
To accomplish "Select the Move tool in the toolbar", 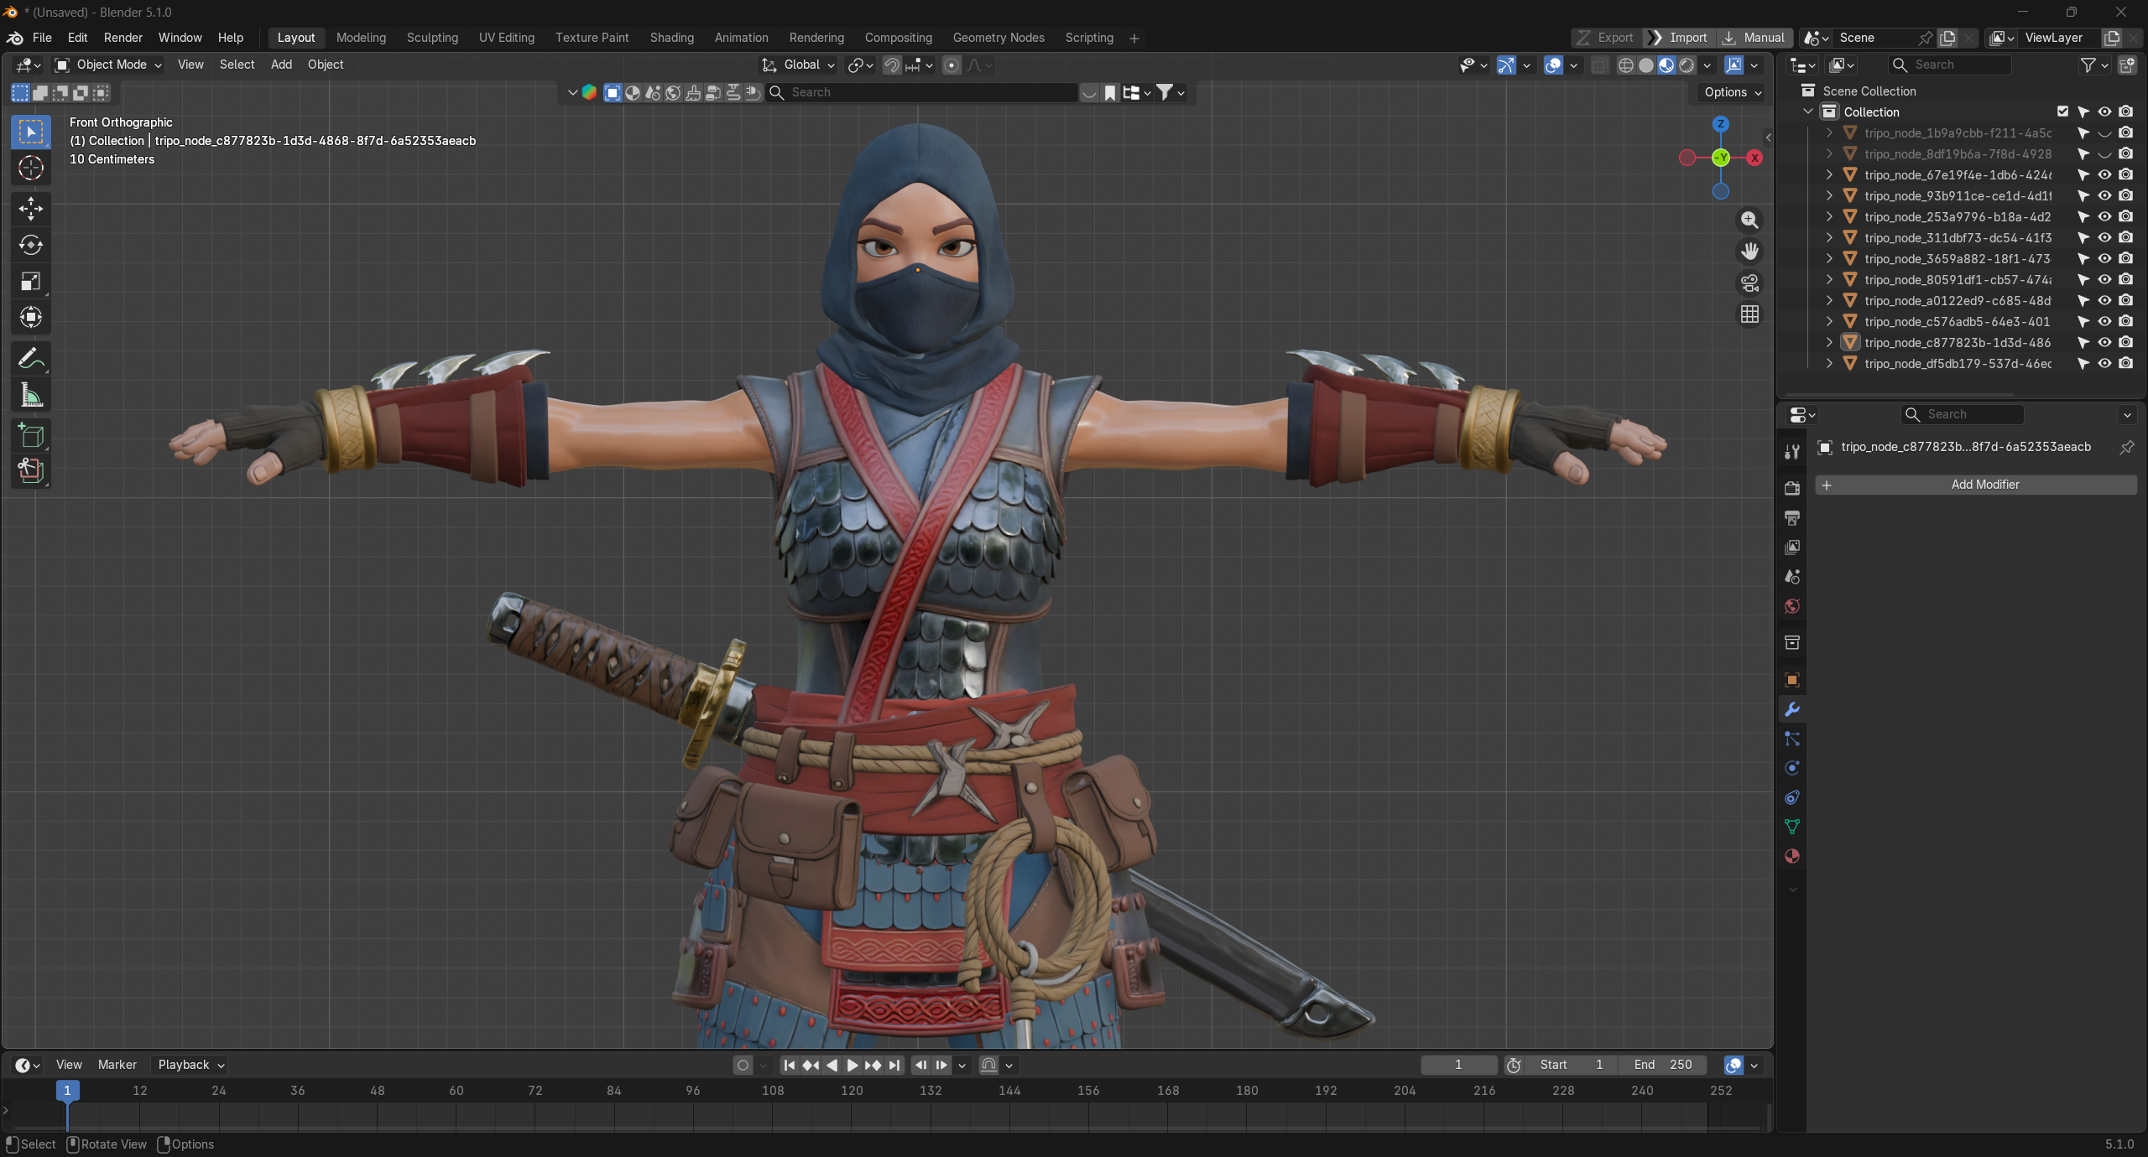I will click(31, 208).
